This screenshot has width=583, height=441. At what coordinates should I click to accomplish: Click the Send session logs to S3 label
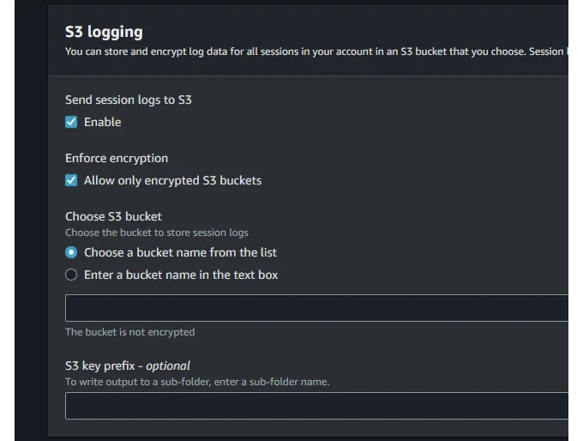(129, 100)
